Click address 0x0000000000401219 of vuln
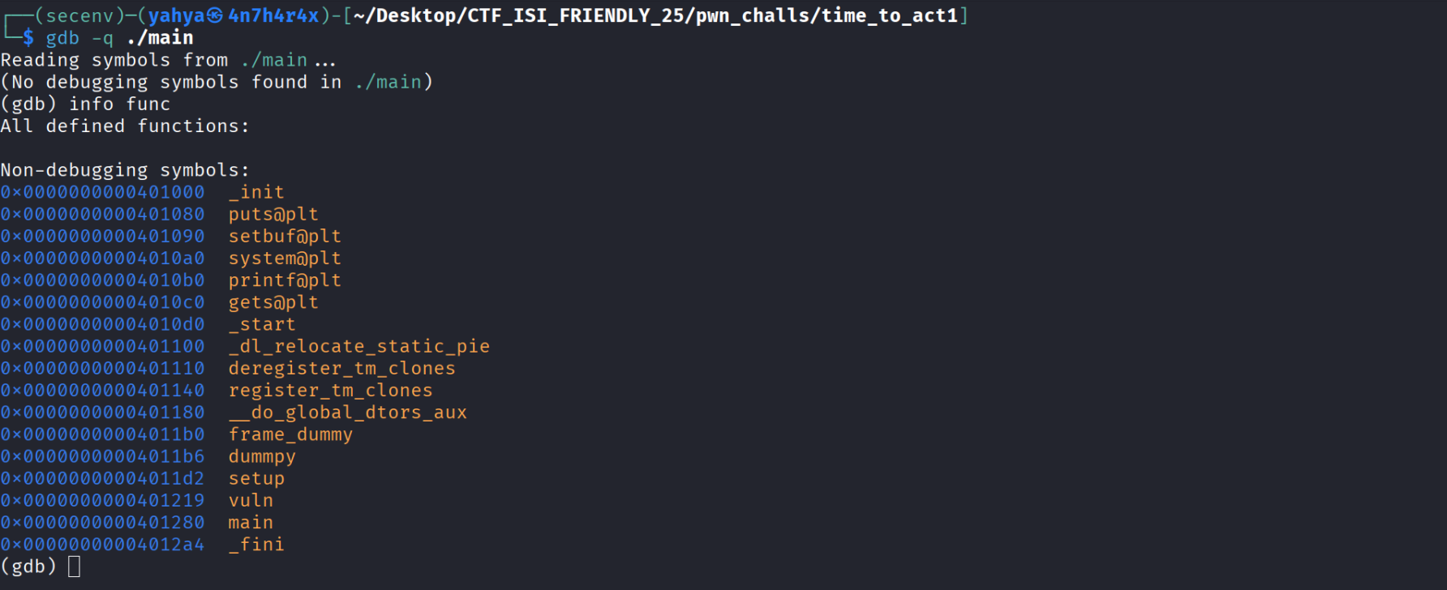This screenshot has height=590, width=1447. pyautogui.click(x=102, y=501)
